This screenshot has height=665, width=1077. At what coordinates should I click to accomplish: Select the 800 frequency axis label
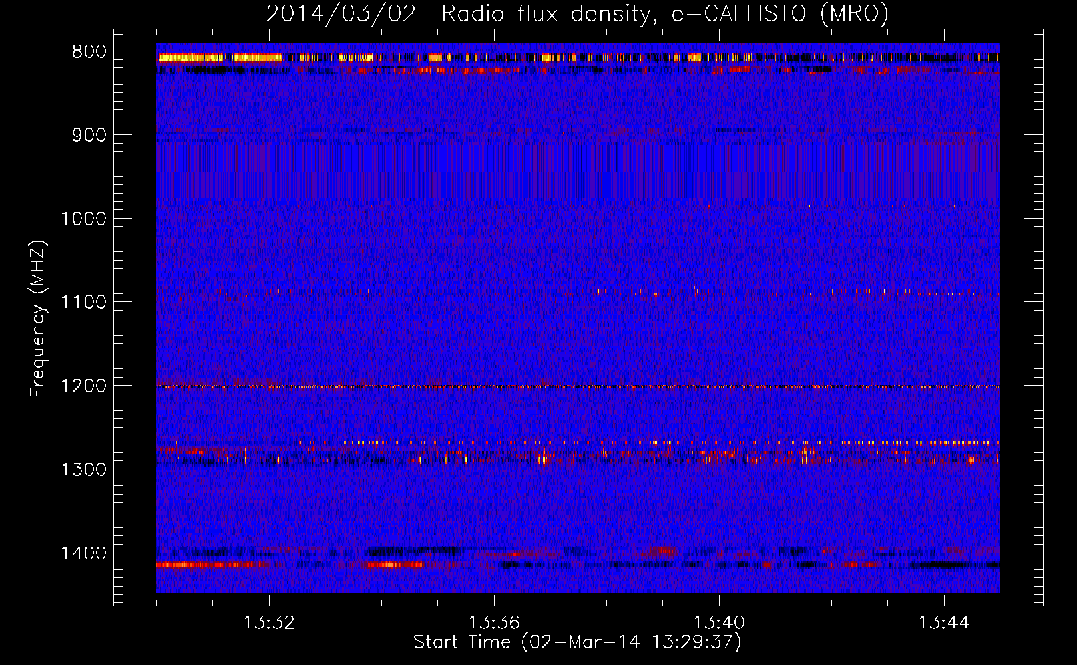point(89,52)
